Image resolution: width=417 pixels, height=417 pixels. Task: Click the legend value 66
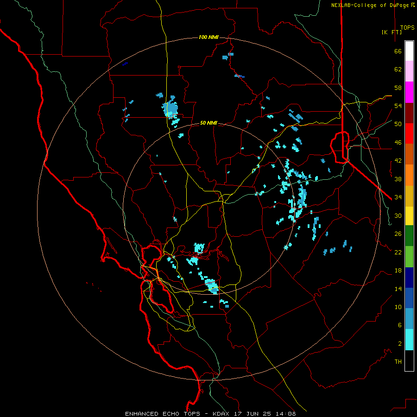[x=398, y=51]
